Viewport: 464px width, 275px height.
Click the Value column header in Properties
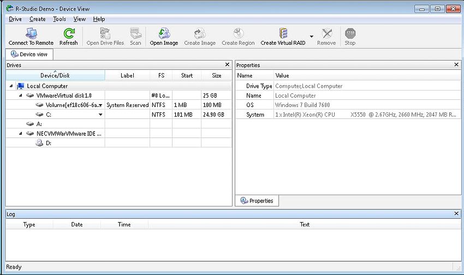367,75
